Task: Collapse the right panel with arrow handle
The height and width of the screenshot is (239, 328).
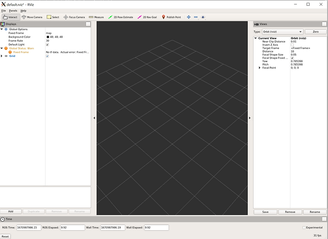Action: tap(250, 118)
